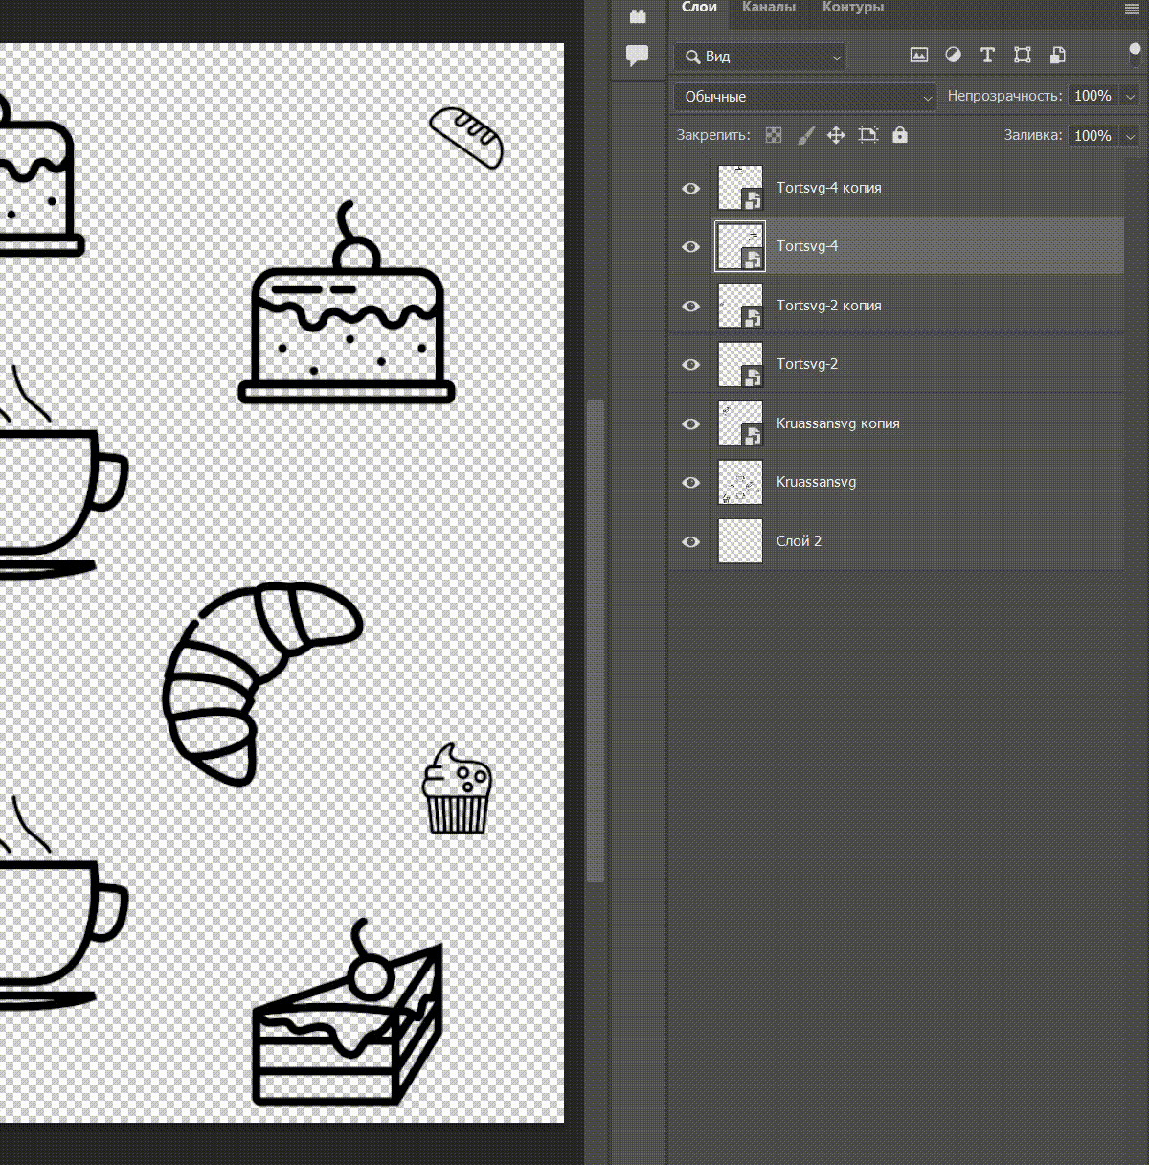Filter layers by adjustment layer icon
This screenshot has height=1165, width=1149.
point(953,56)
